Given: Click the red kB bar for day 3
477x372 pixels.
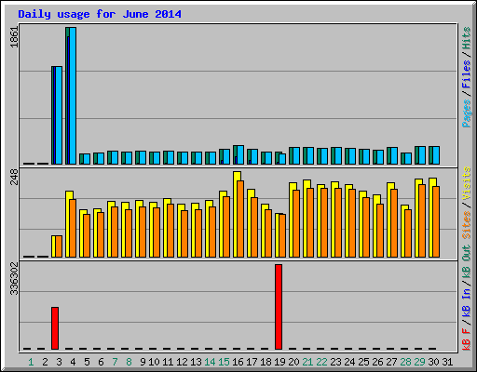Looking at the screenshot, I should tap(55, 328).
